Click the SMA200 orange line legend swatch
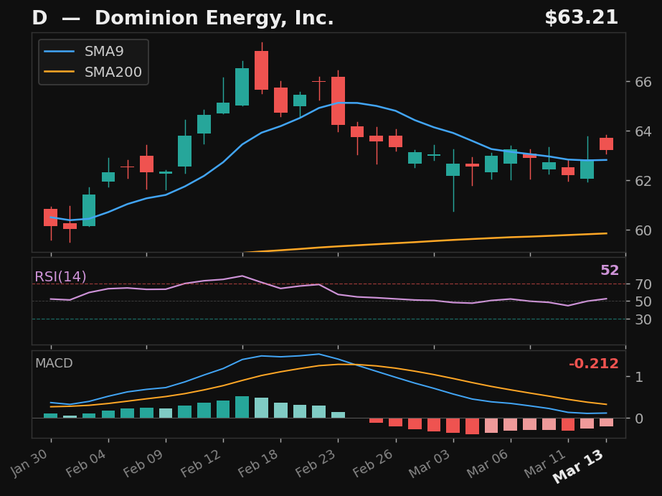This screenshot has width=662, height=496. [60, 72]
